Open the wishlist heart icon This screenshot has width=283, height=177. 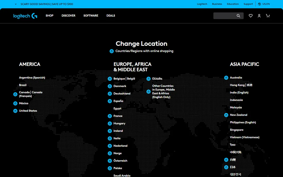tap(251, 16)
